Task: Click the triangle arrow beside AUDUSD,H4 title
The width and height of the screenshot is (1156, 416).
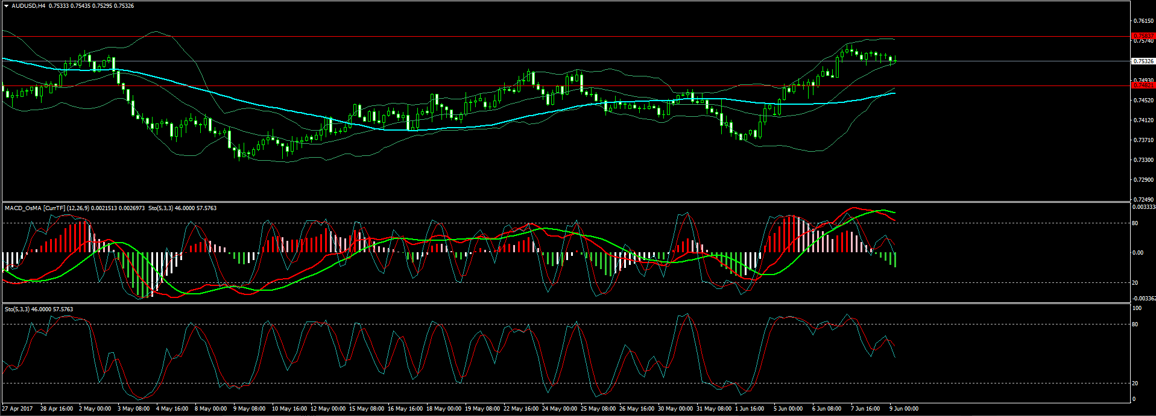Action: 7,6
